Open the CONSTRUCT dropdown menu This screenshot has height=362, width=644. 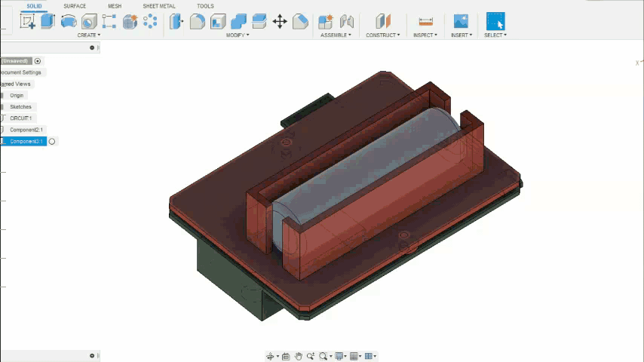(383, 35)
